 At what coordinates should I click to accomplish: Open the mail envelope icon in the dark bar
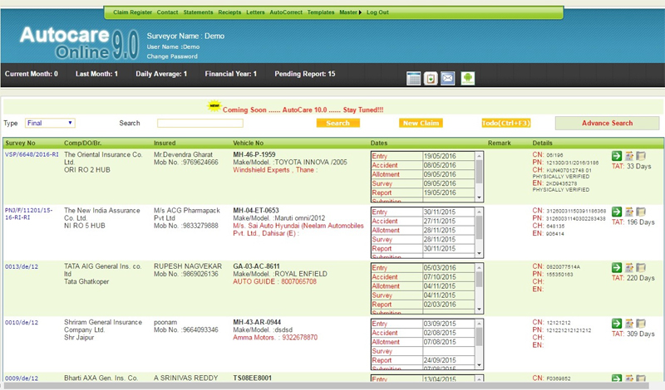pos(448,78)
